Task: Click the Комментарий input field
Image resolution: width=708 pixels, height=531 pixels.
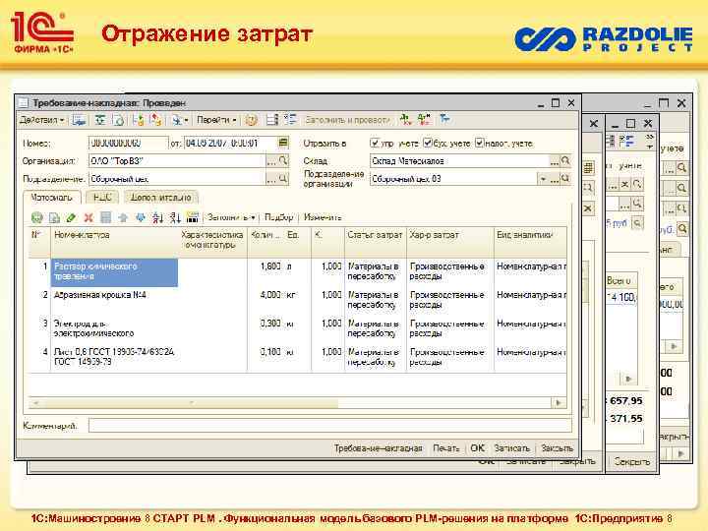Action: 330,426
